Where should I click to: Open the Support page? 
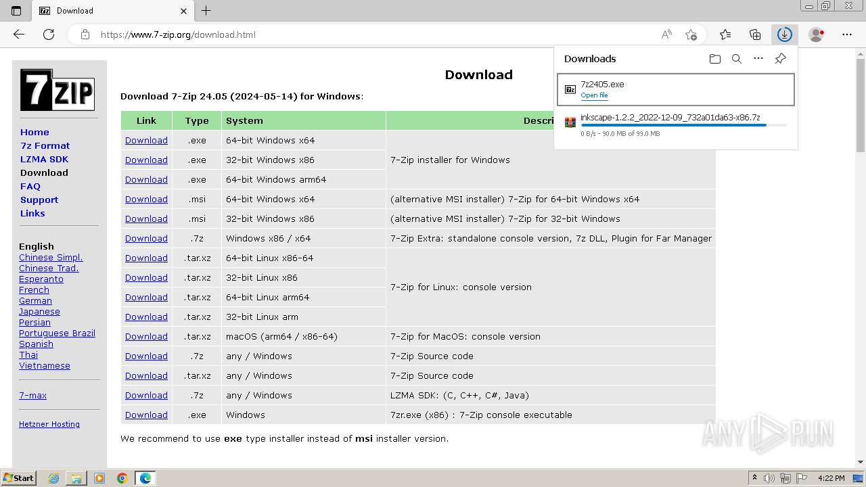tap(39, 200)
